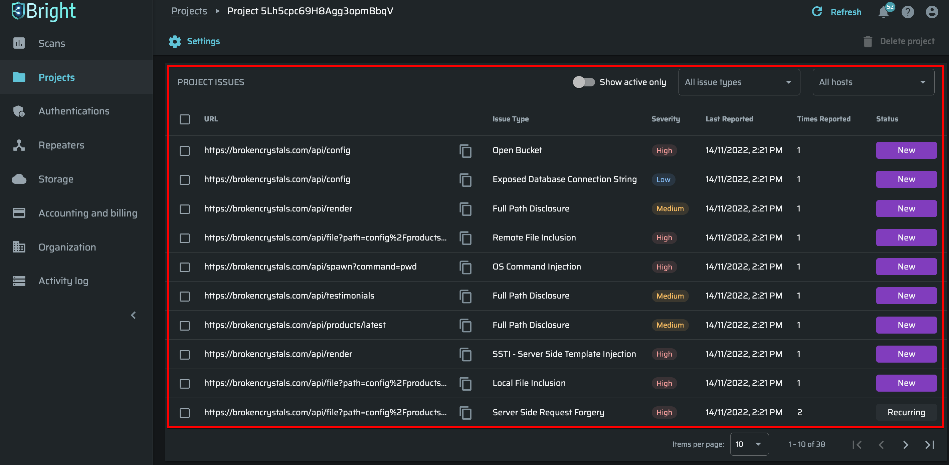949x465 pixels.
Task: Copy URL for OS Command Injection issue
Action: pyautogui.click(x=465, y=267)
